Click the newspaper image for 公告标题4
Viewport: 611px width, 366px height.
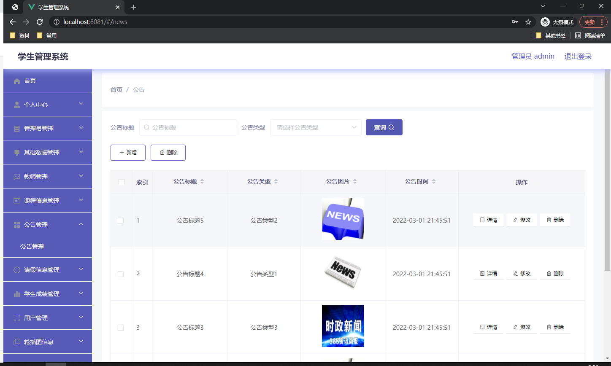tap(343, 272)
